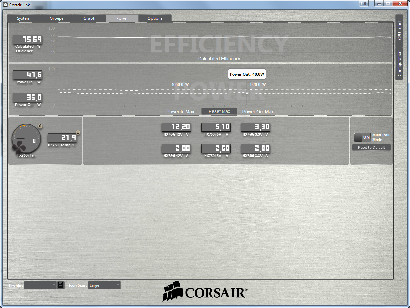Screen dimensions: 410x308
Task: Click the Reset to Default button
Action: pos(371,148)
